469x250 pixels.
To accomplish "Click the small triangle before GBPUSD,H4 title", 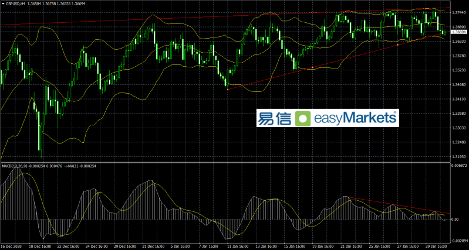I will pyautogui.click(x=3, y=3).
